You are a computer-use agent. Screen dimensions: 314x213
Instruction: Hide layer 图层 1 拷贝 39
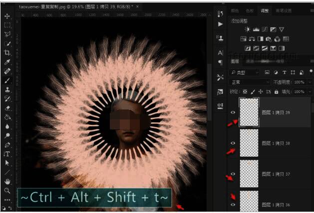233,113
